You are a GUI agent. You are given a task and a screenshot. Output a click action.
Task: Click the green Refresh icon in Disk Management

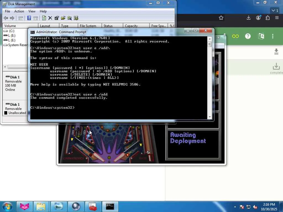pos(44,18)
